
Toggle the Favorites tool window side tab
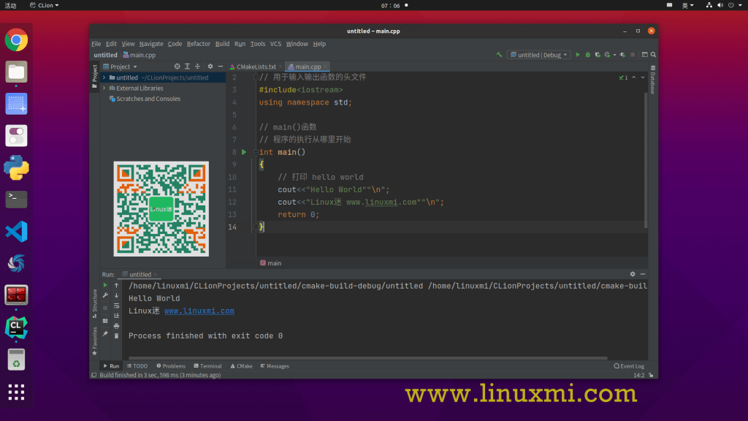click(x=94, y=341)
